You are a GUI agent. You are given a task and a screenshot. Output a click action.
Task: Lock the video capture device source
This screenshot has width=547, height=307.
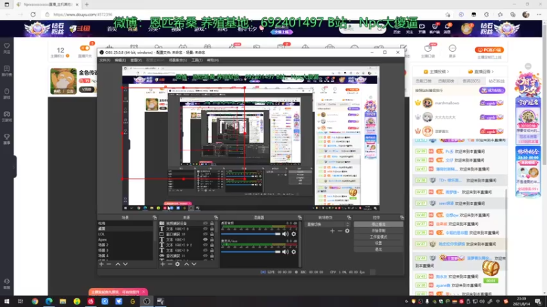tap(212, 224)
